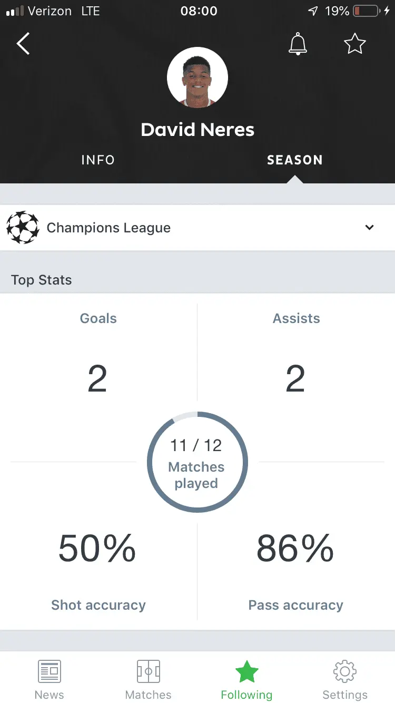395x703 pixels.
Task: Tap the back arrow icon
Action: point(23,43)
